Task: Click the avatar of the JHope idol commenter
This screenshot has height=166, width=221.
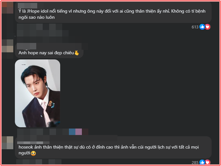Action: click(7, 8)
